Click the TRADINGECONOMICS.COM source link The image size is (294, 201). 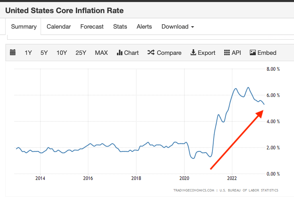point(194,190)
